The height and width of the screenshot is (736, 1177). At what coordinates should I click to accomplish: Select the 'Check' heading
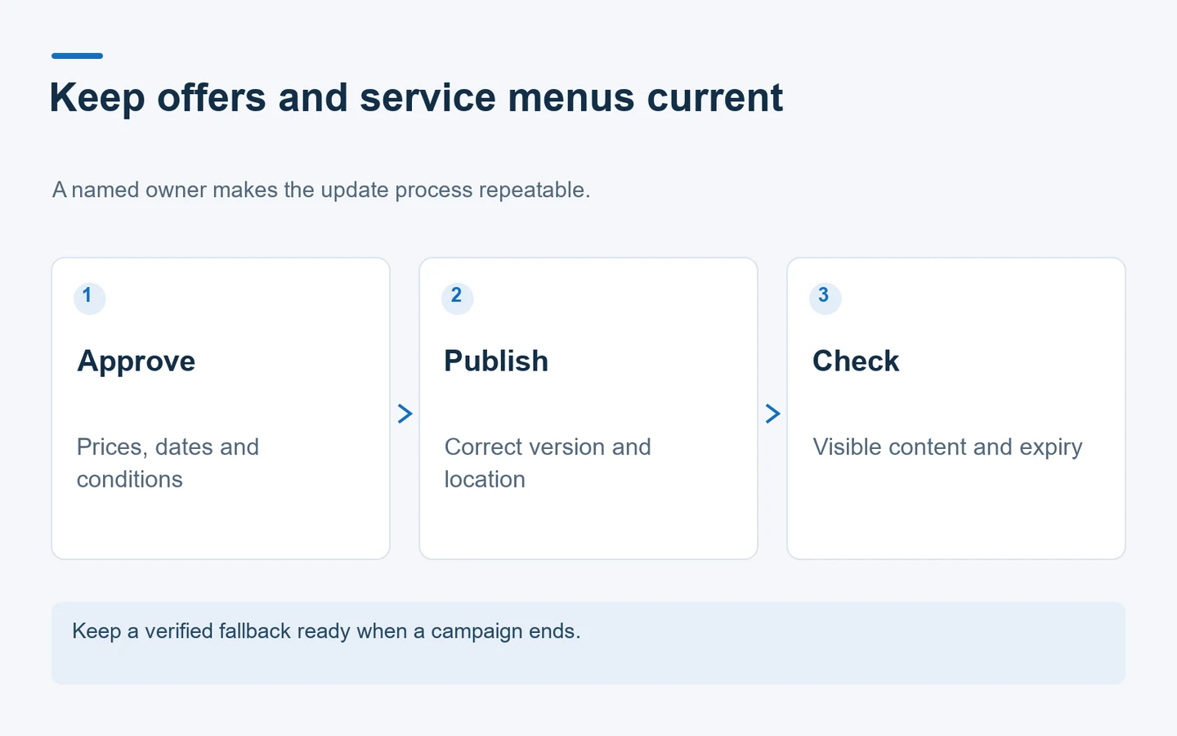click(x=856, y=361)
